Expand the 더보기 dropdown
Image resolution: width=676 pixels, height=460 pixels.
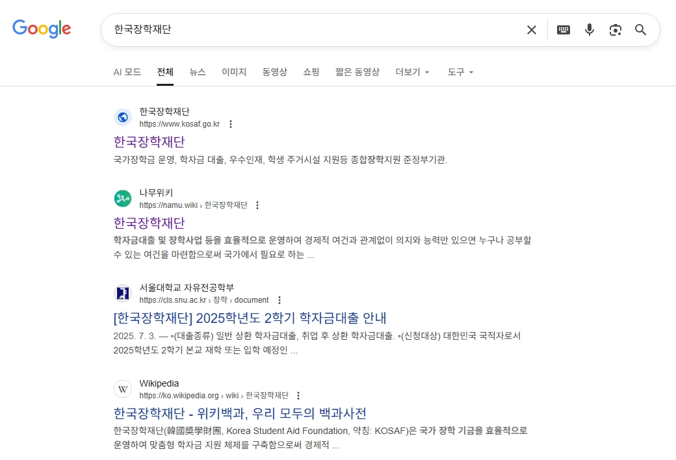[412, 72]
